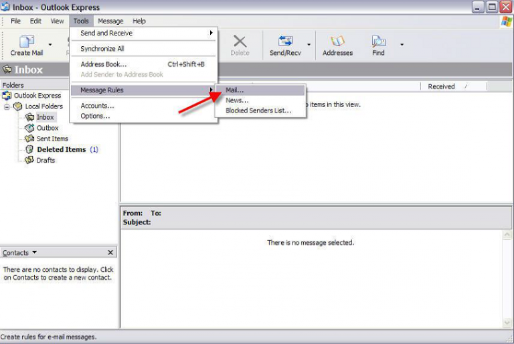Open the Deleted Items folder

coord(60,149)
